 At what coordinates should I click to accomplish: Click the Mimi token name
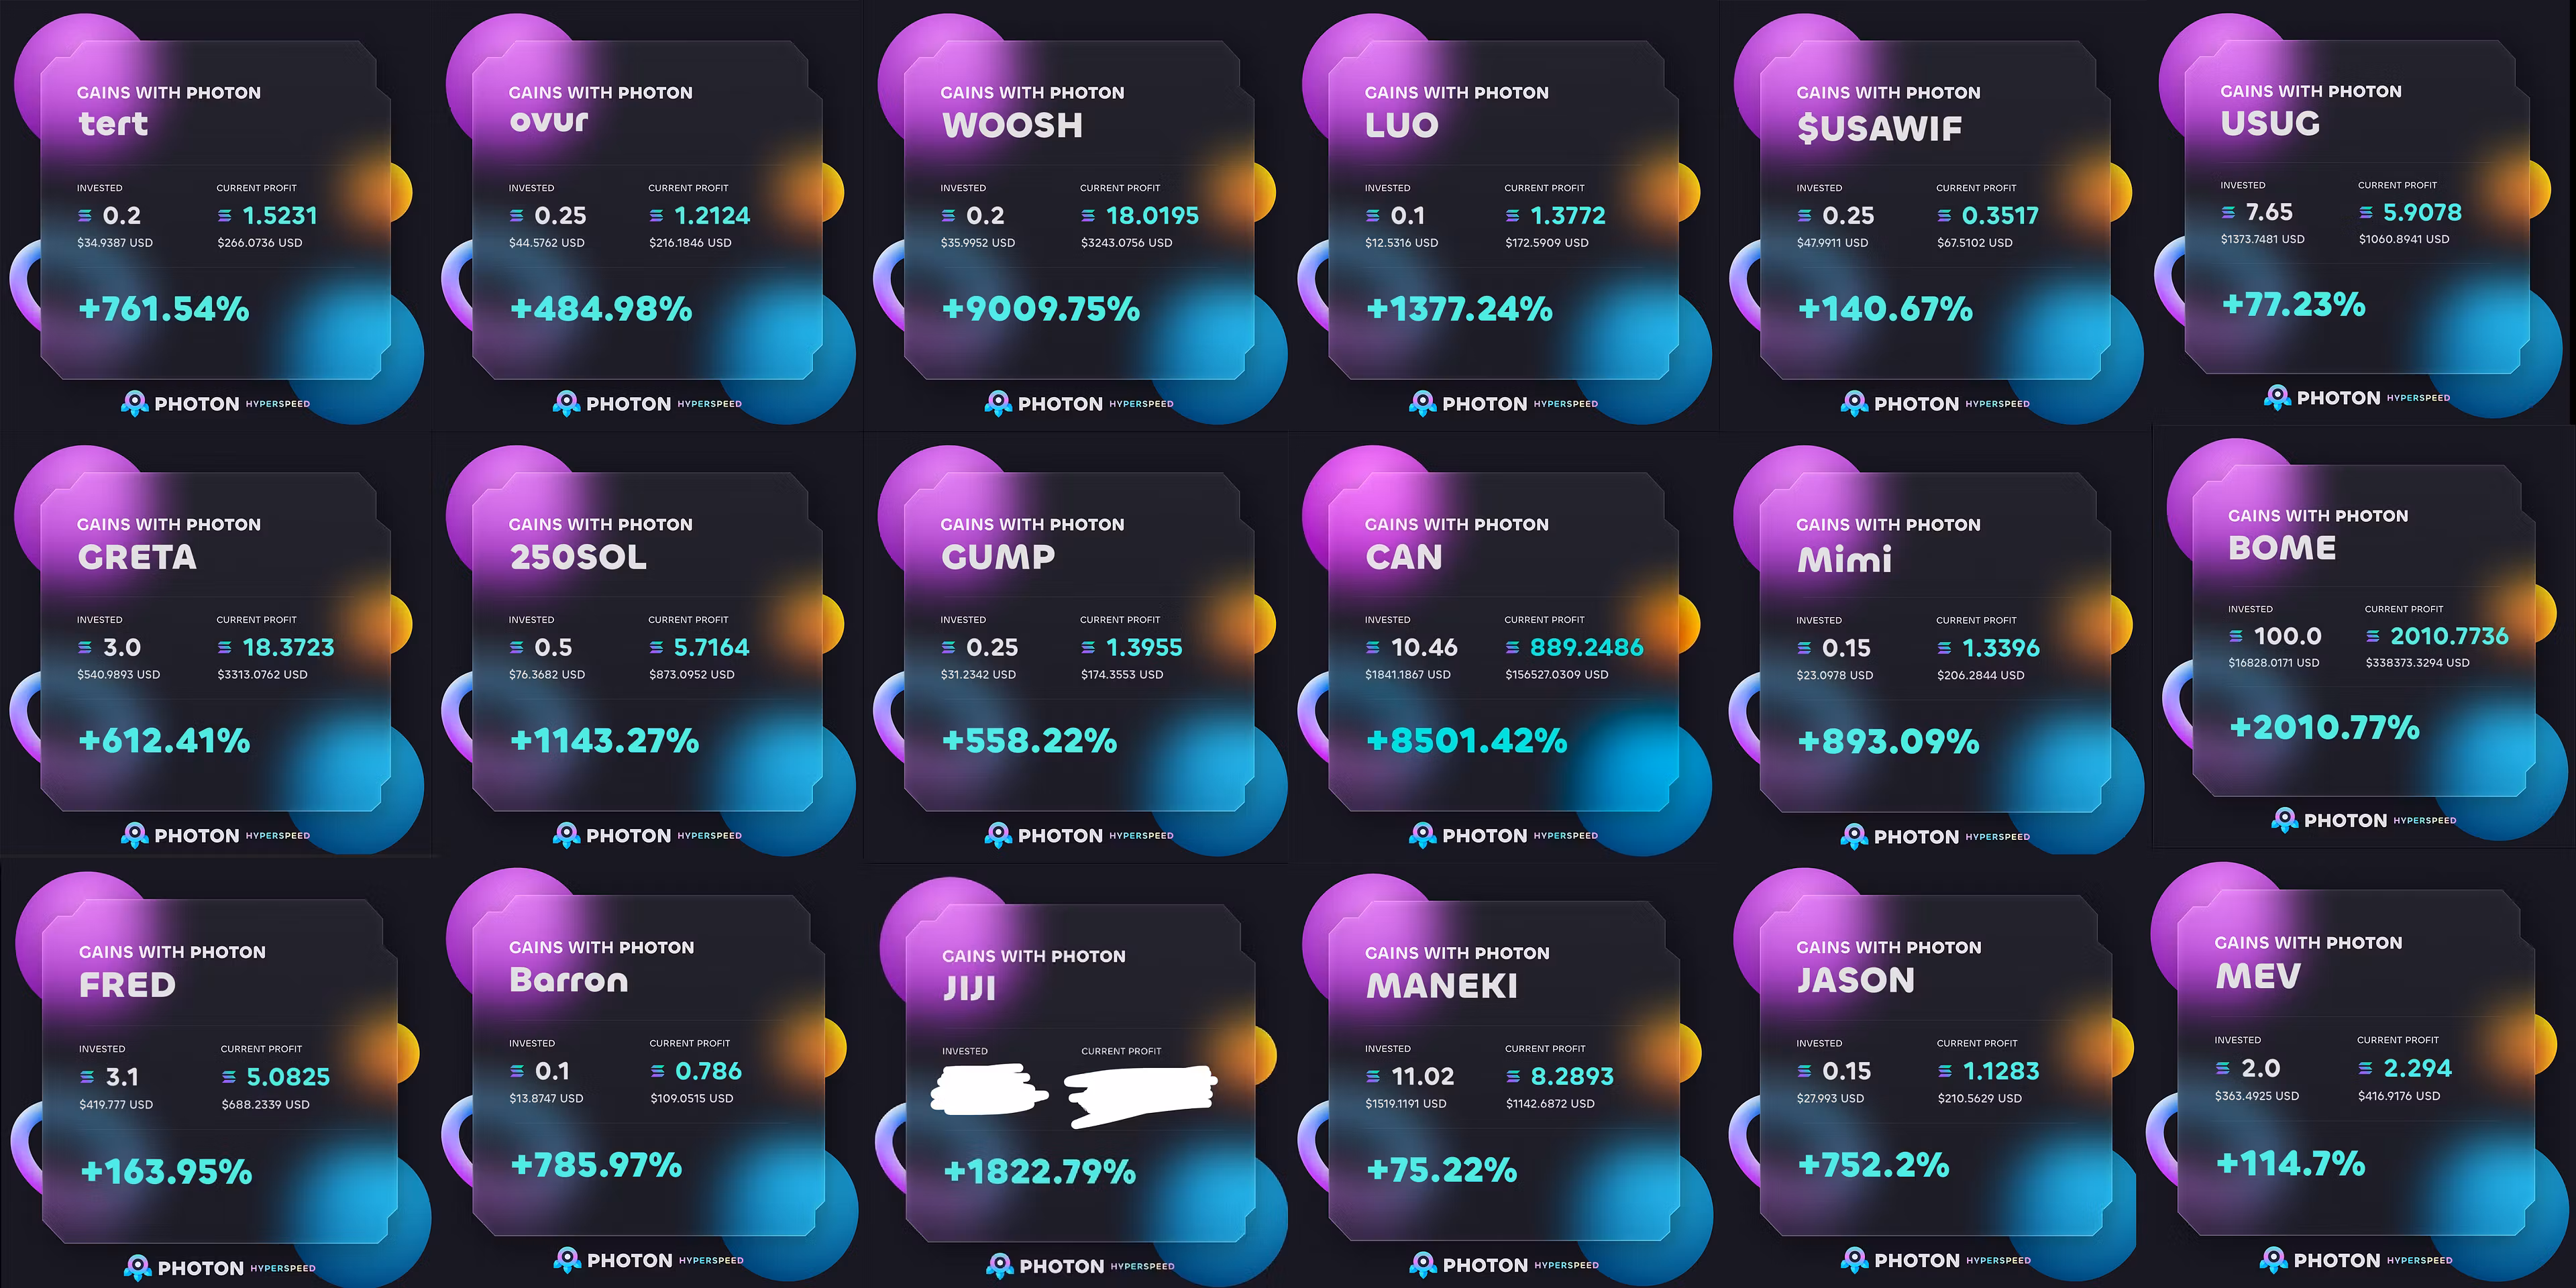[x=1844, y=559]
